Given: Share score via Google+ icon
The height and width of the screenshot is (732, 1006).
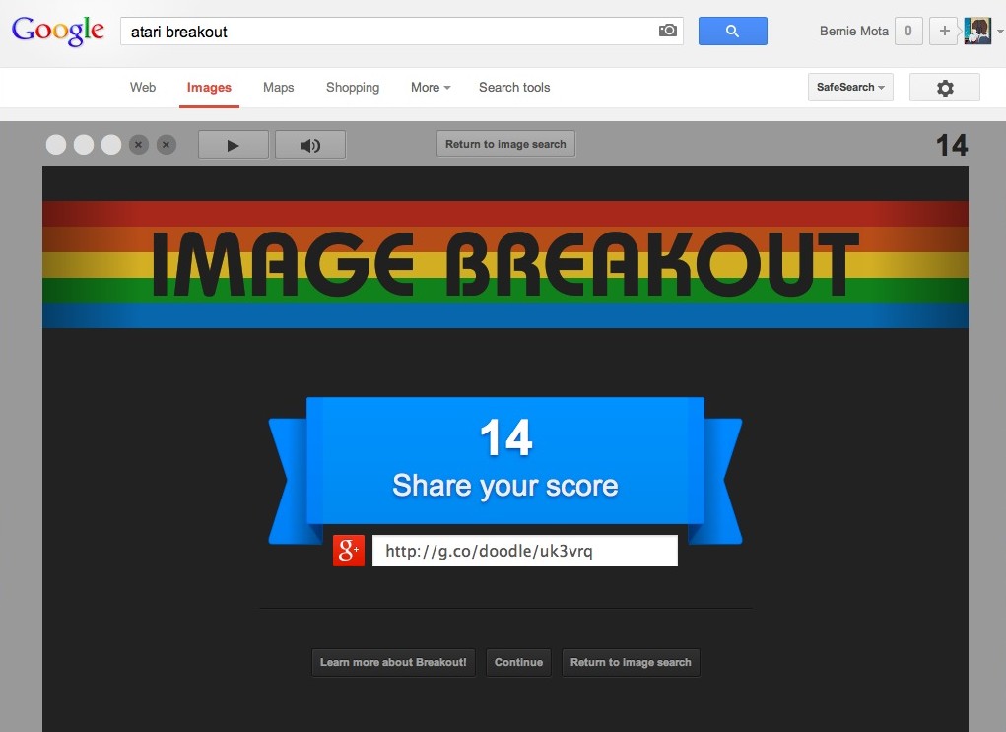Looking at the screenshot, I should pos(349,551).
